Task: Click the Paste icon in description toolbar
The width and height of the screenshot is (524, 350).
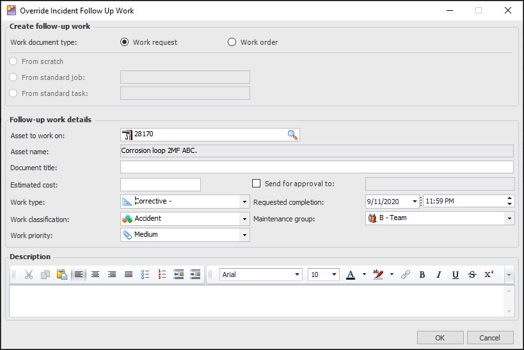Action: tap(62, 274)
